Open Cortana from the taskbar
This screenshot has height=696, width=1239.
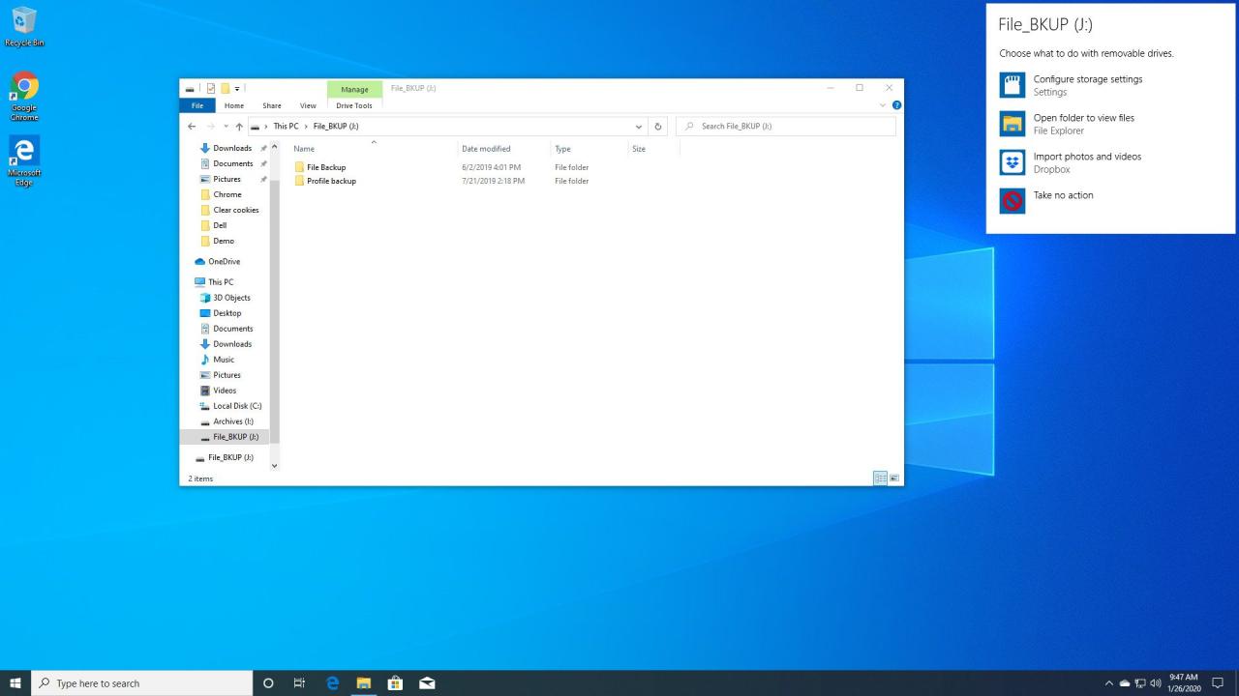pyautogui.click(x=268, y=683)
